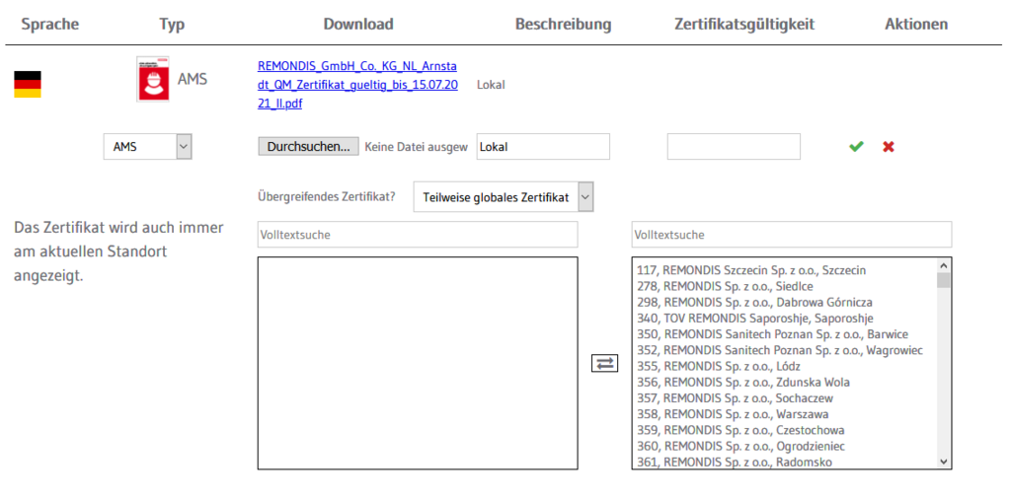Click the Übergreifendes Zertifikat? label
Viewport: 1011px width, 500px height.
[326, 198]
